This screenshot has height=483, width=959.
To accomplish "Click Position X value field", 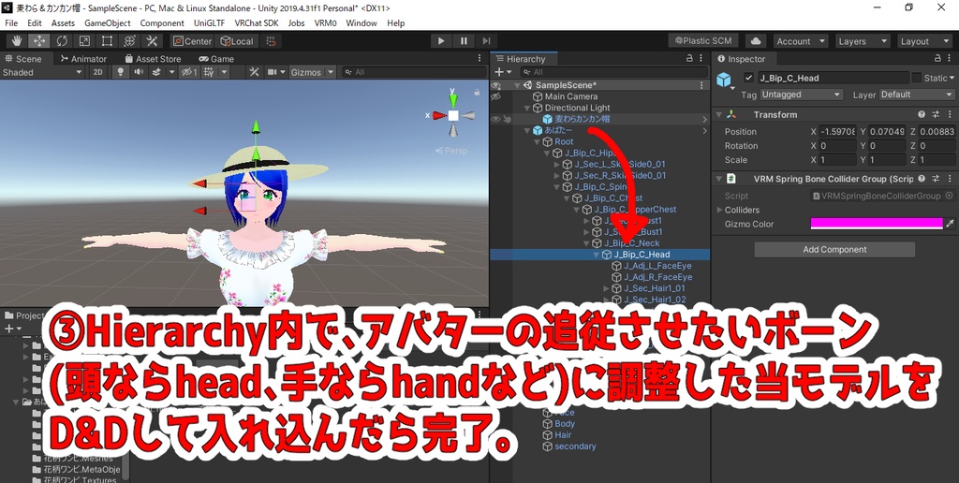I will point(836,131).
